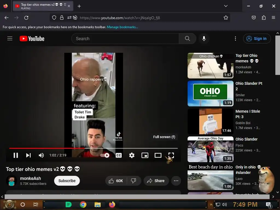Sign in to YouTube
This screenshot has height=210, width=280.
257,39
